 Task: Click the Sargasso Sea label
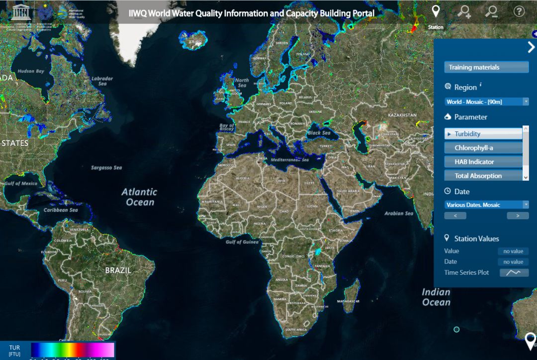[x=106, y=168]
